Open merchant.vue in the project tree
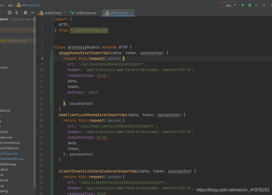 click(x=9, y=148)
